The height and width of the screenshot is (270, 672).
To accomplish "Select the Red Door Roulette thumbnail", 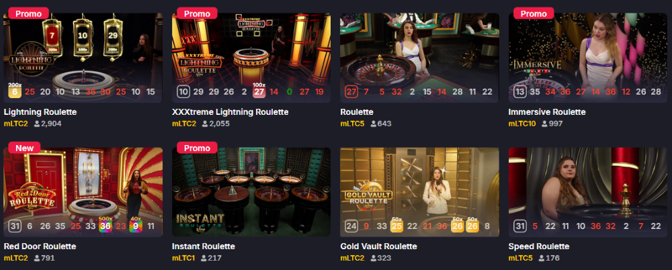I will [x=83, y=192].
